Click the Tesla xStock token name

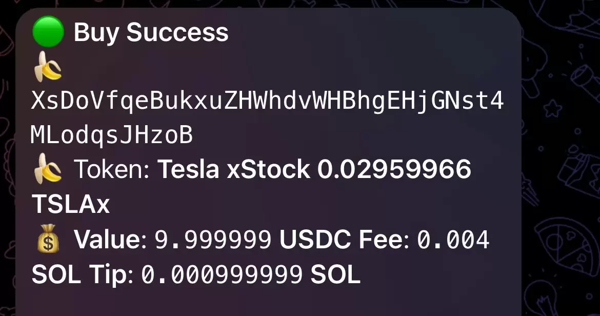233,169
